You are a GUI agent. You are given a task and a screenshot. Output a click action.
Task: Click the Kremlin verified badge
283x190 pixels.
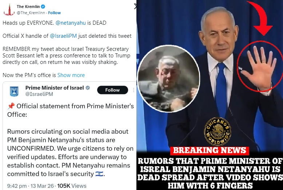click(43, 7)
